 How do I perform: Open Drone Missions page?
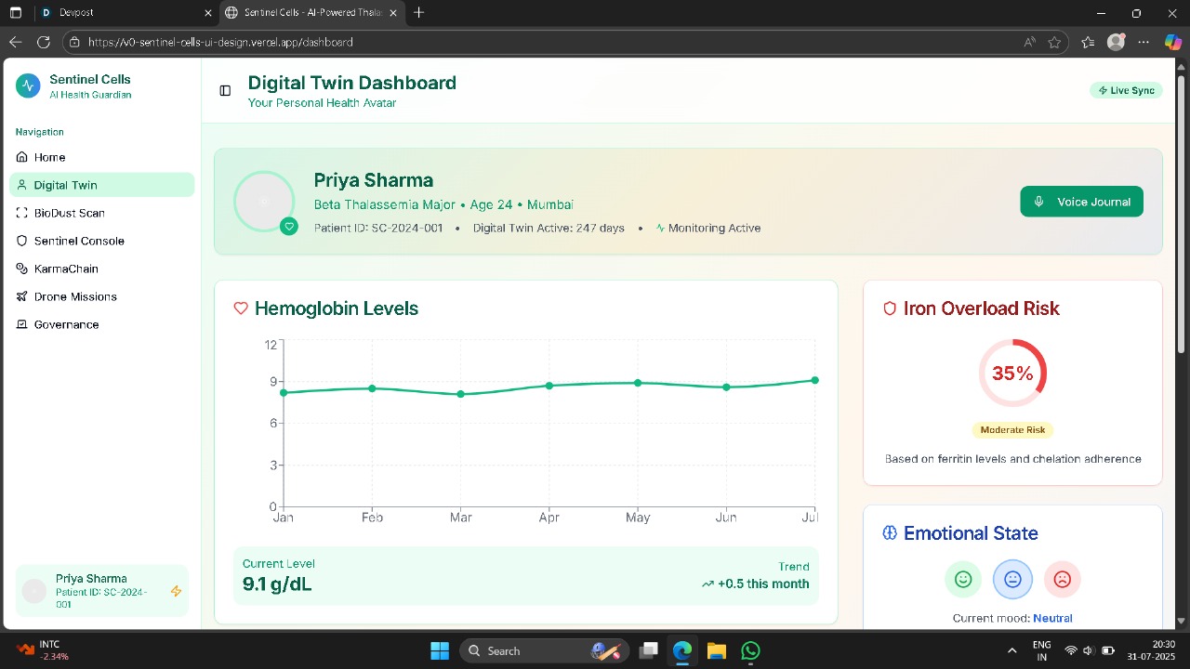102,296
